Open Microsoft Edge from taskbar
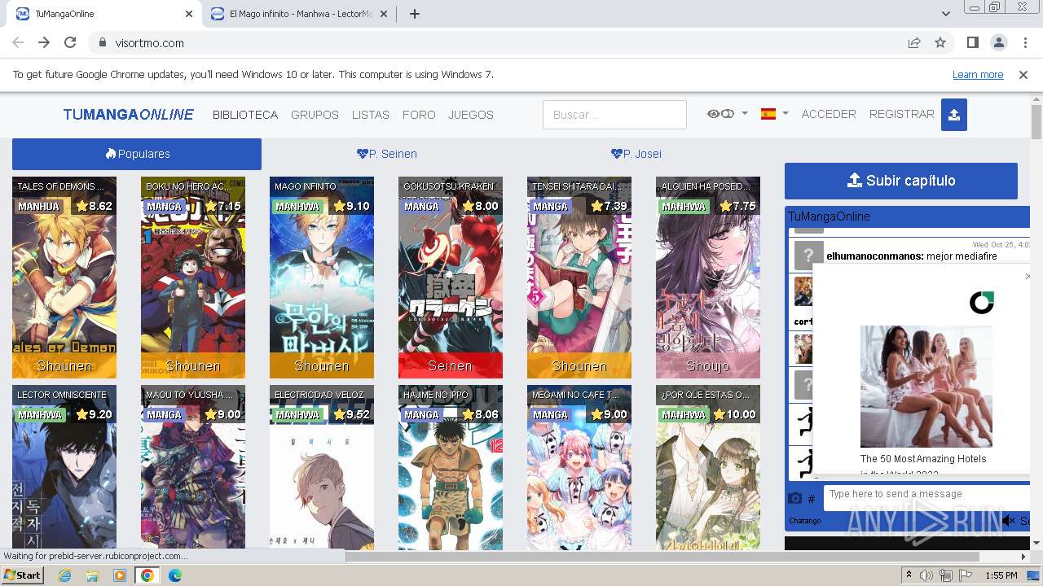Viewport: 1043px width, 586px height. pyautogui.click(x=175, y=575)
